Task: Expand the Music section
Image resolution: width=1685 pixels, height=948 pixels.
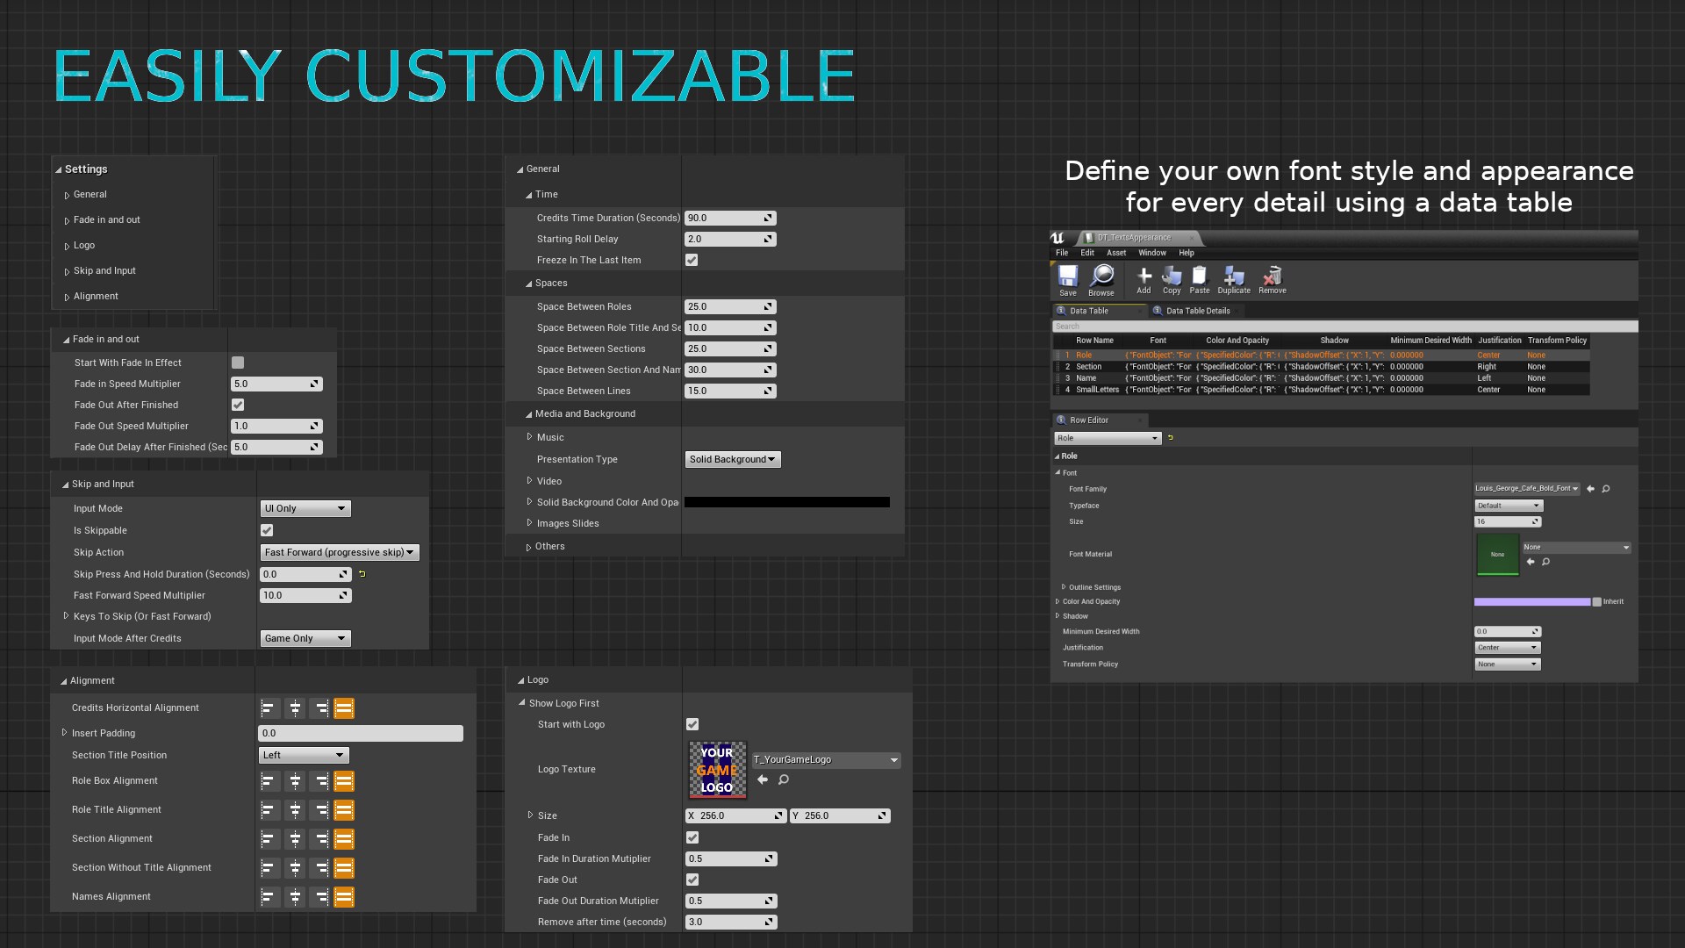Action: click(x=529, y=437)
